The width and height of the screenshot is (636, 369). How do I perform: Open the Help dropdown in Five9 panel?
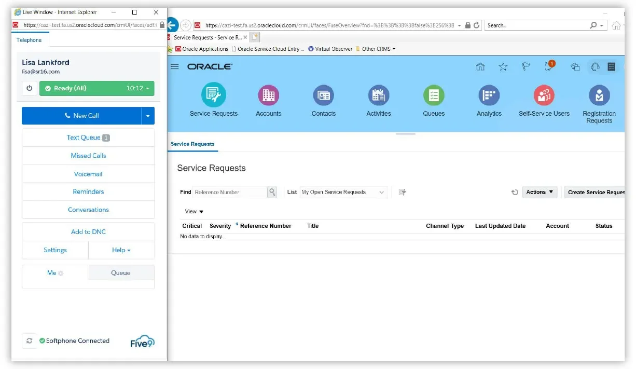pyautogui.click(x=121, y=250)
